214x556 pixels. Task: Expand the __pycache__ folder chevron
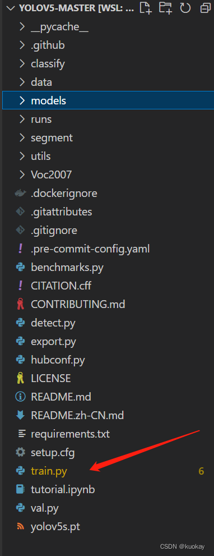point(22,27)
